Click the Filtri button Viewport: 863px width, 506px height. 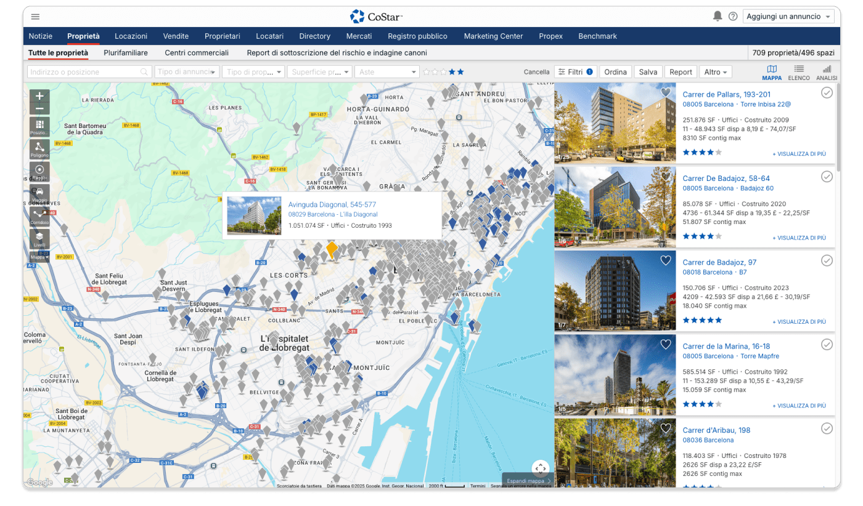click(x=575, y=72)
